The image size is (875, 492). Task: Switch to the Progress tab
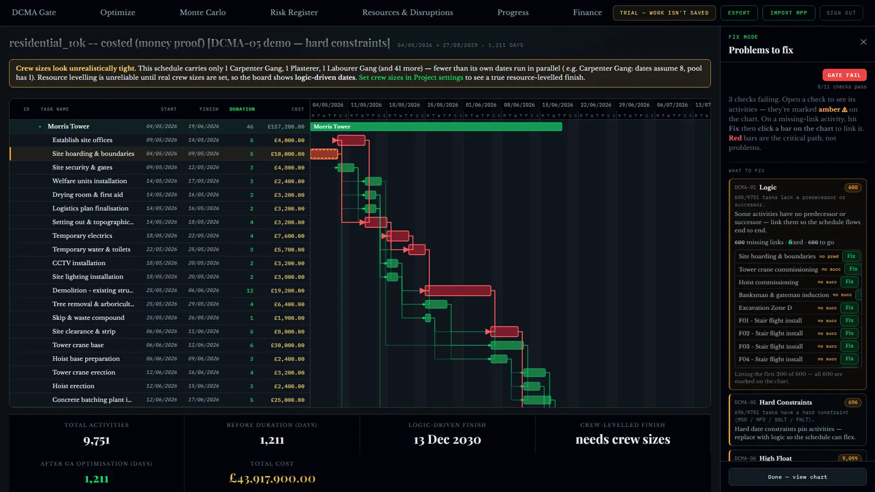(x=513, y=13)
